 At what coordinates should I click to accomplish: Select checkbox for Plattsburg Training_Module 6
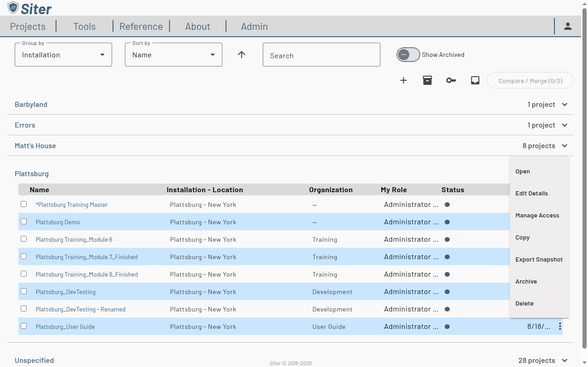(23, 239)
